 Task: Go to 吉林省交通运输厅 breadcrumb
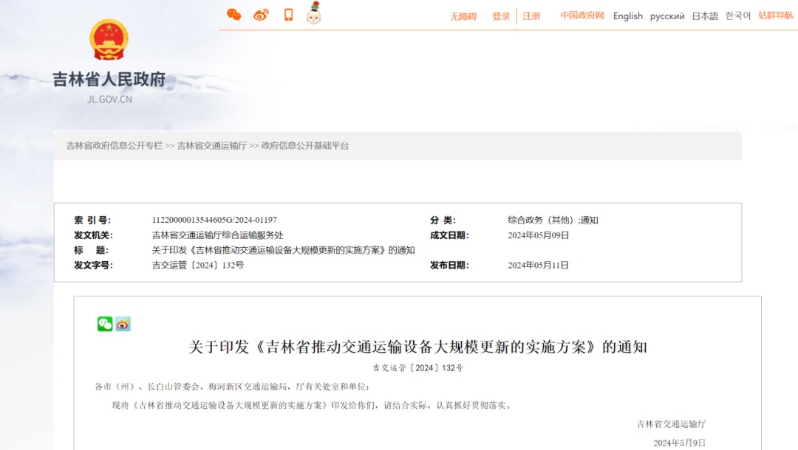tap(212, 146)
